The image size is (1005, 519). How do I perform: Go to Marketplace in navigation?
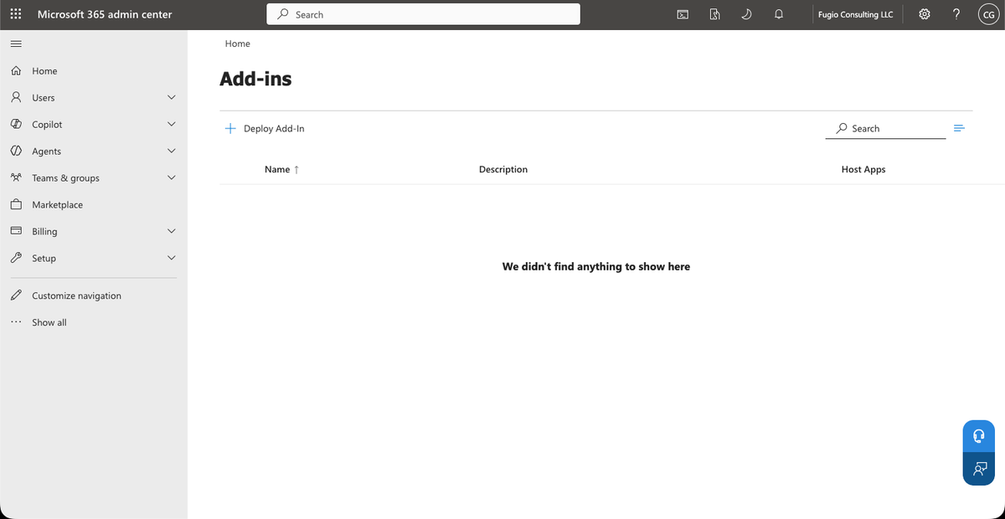point(58,205)
